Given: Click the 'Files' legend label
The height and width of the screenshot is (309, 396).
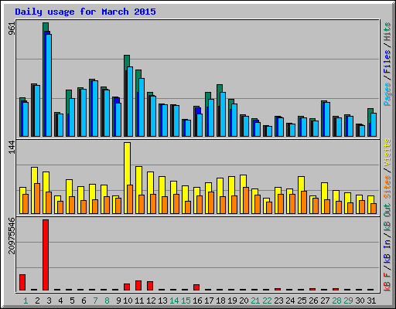Looking at the screenshot, I should [387, 61].
